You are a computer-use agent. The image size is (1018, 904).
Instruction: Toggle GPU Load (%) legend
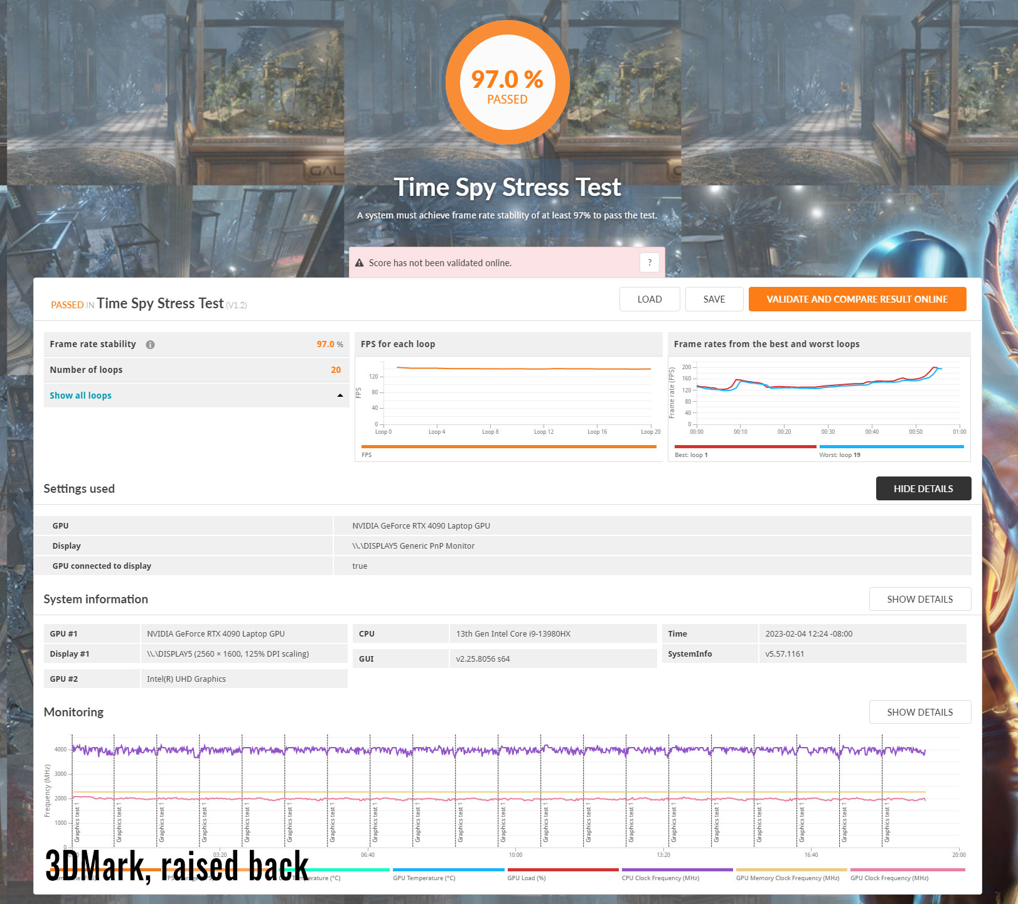click(562, 874)
